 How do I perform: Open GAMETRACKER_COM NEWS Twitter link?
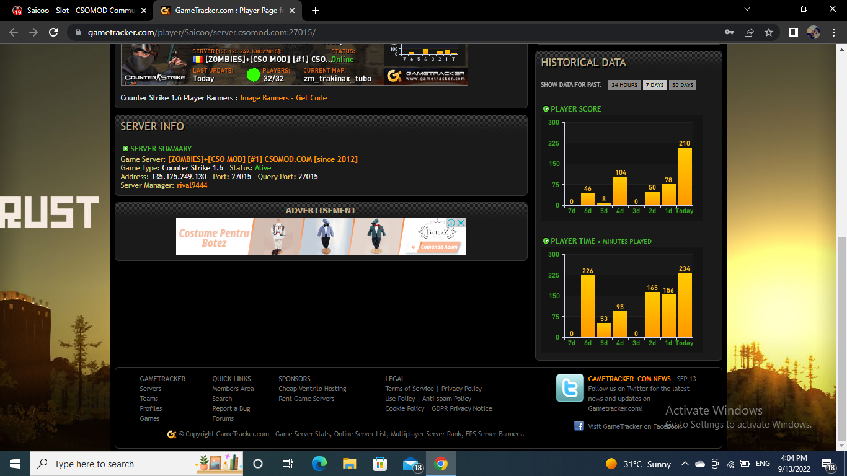pos(629,379)
